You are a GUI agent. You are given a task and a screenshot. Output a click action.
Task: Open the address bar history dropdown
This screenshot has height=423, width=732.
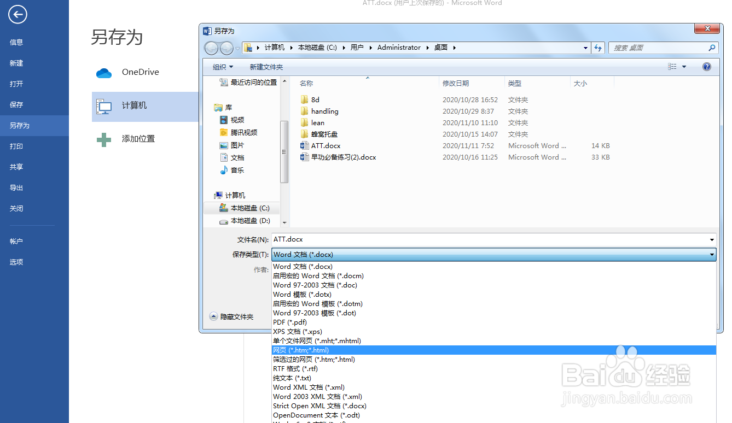(586, 48)
